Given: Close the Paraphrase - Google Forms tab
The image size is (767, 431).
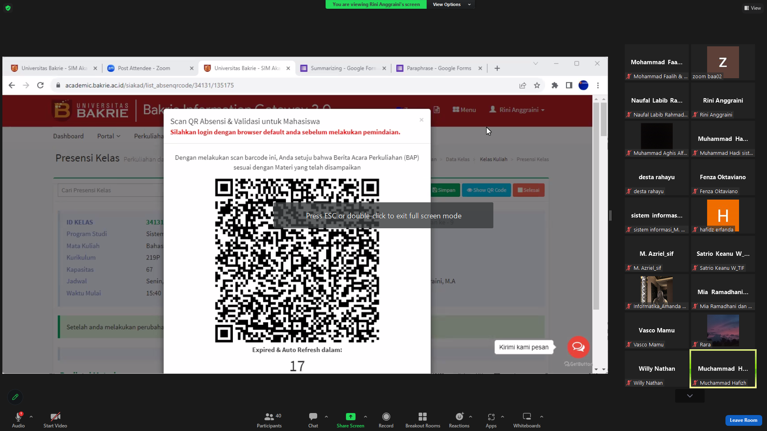Looking at the screenshot, I should tap(480, 68).
